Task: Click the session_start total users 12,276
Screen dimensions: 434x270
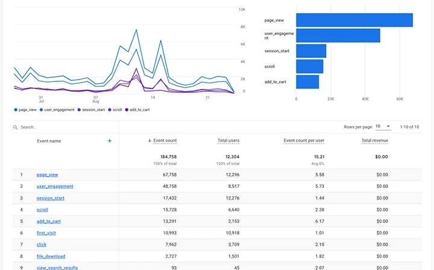Action: (x=233, y=198)
